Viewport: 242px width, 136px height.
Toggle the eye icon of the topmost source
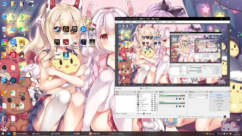pos(152,94)
